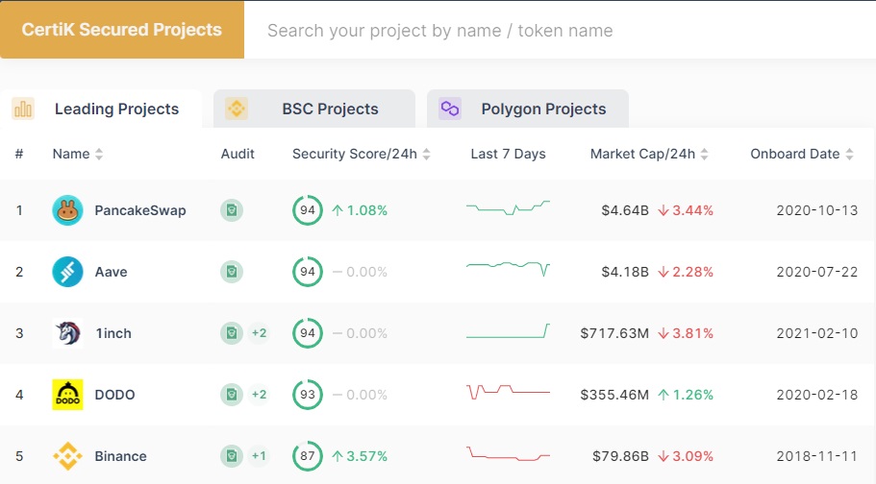Click Aave market cap $4.18B

pyautogui.click(x=625, y=272)
